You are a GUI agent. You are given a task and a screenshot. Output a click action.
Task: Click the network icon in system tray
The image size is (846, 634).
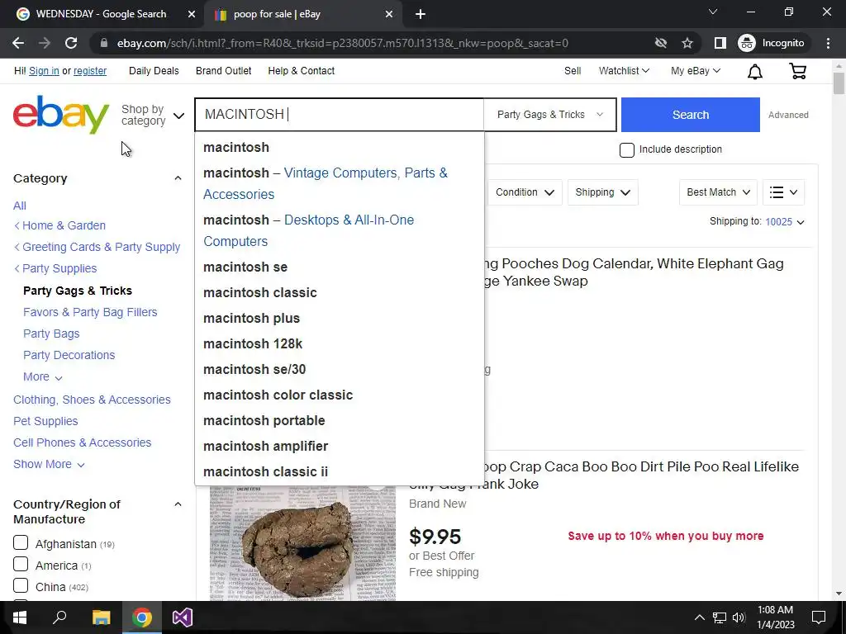click(x=720, y=617)
